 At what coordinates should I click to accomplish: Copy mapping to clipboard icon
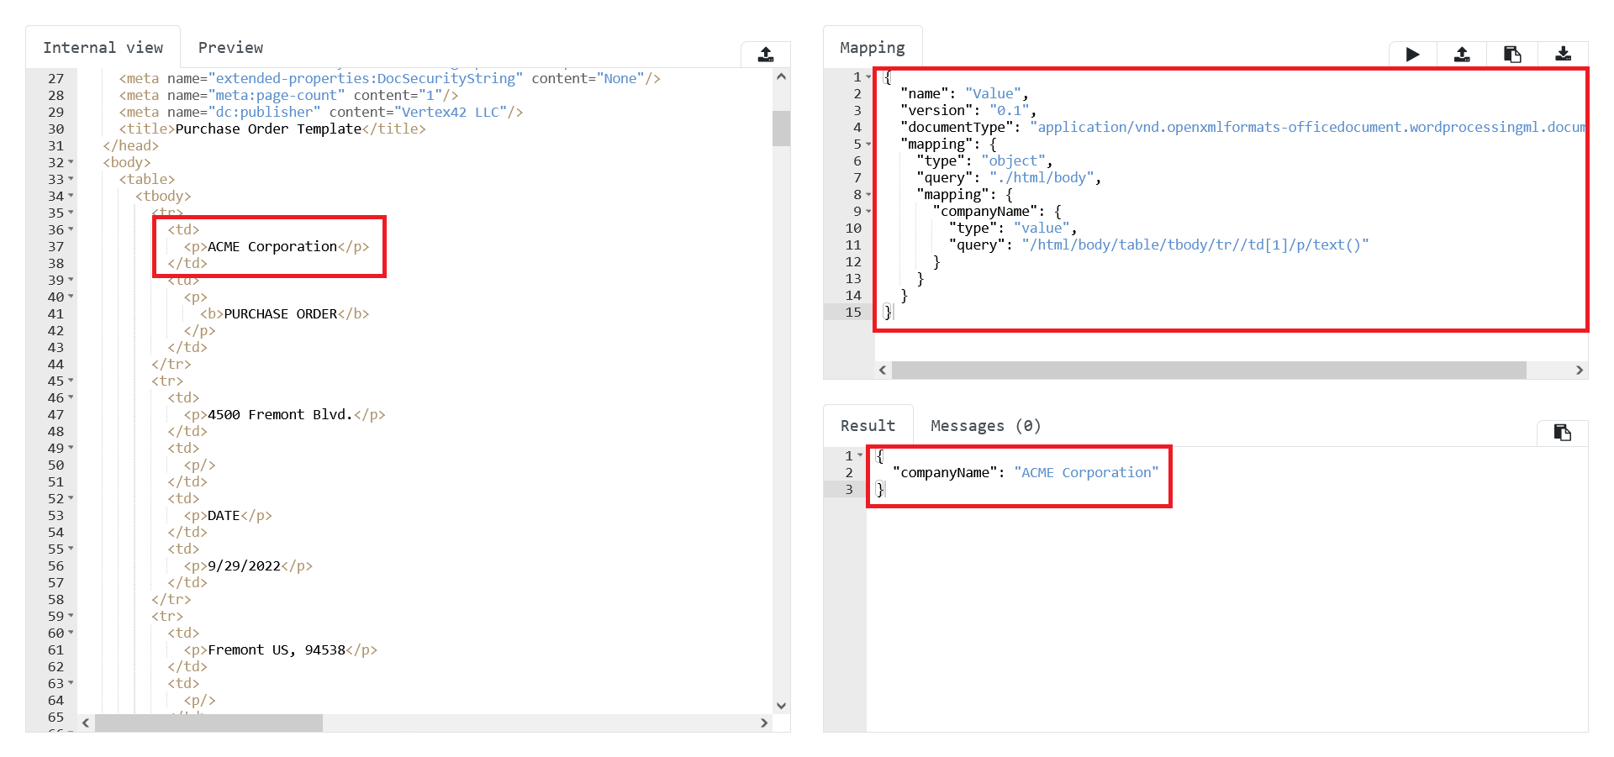[1512, 55]
